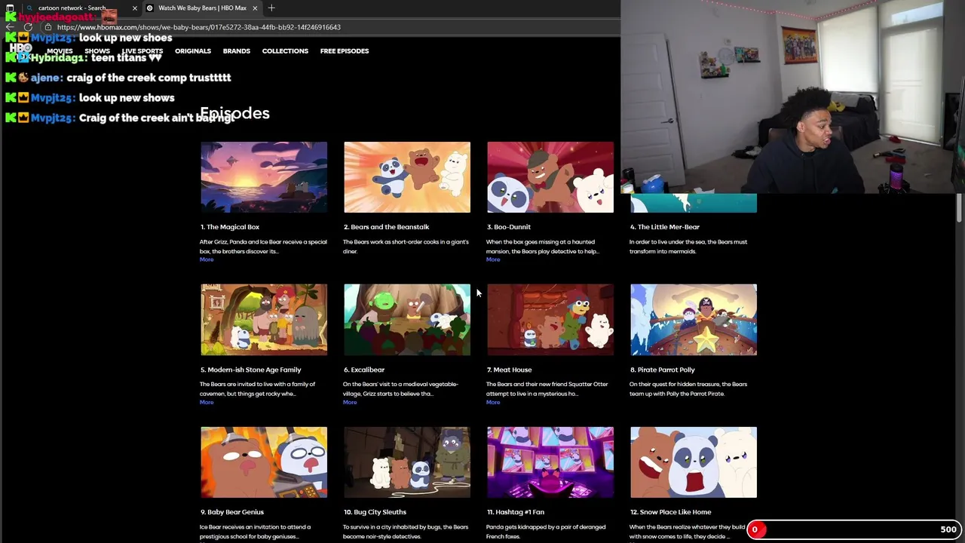Screen dimensions: 965x543
Task: Expand More under Boo-Dunnit description
Action: click(493, 259)
